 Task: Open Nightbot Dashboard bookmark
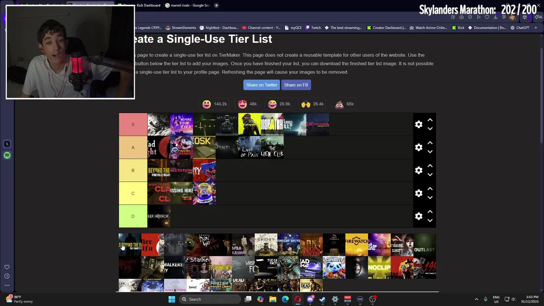click(x=218, y=28)
